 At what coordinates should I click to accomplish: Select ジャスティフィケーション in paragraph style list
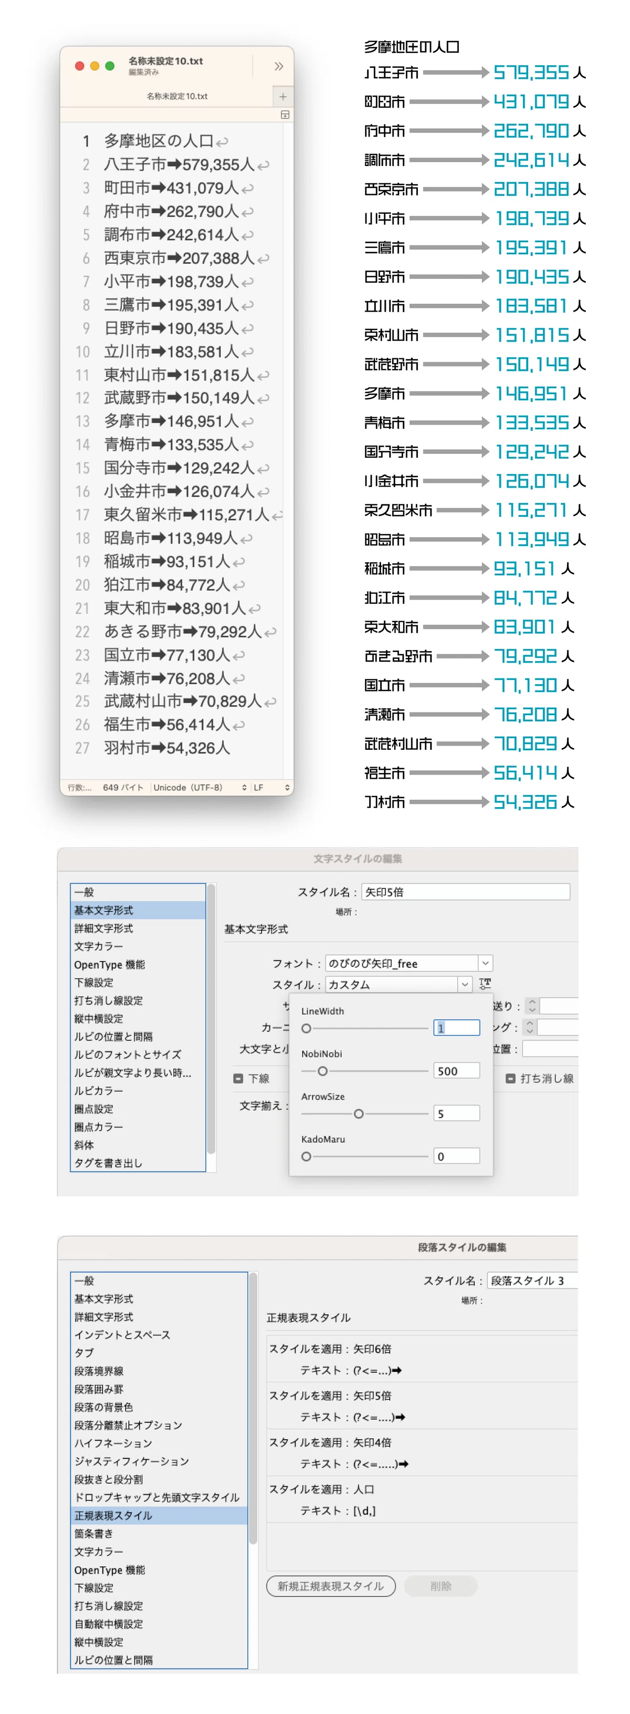tap(160, 1461)
